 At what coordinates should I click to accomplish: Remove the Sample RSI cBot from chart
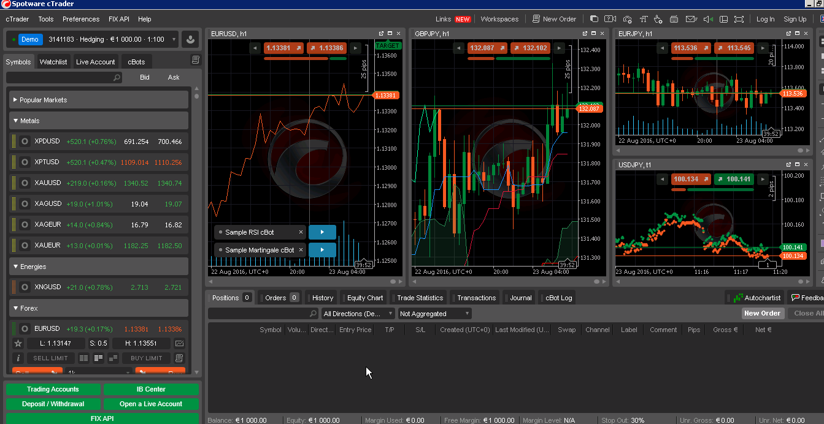tap(301, 232)
